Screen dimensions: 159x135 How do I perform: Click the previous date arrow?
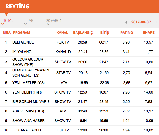coord(126,22)
